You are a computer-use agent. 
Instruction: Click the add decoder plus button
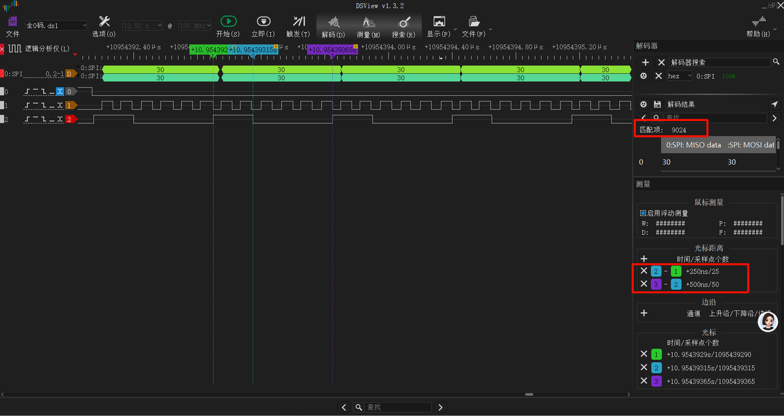click(645, 62)
